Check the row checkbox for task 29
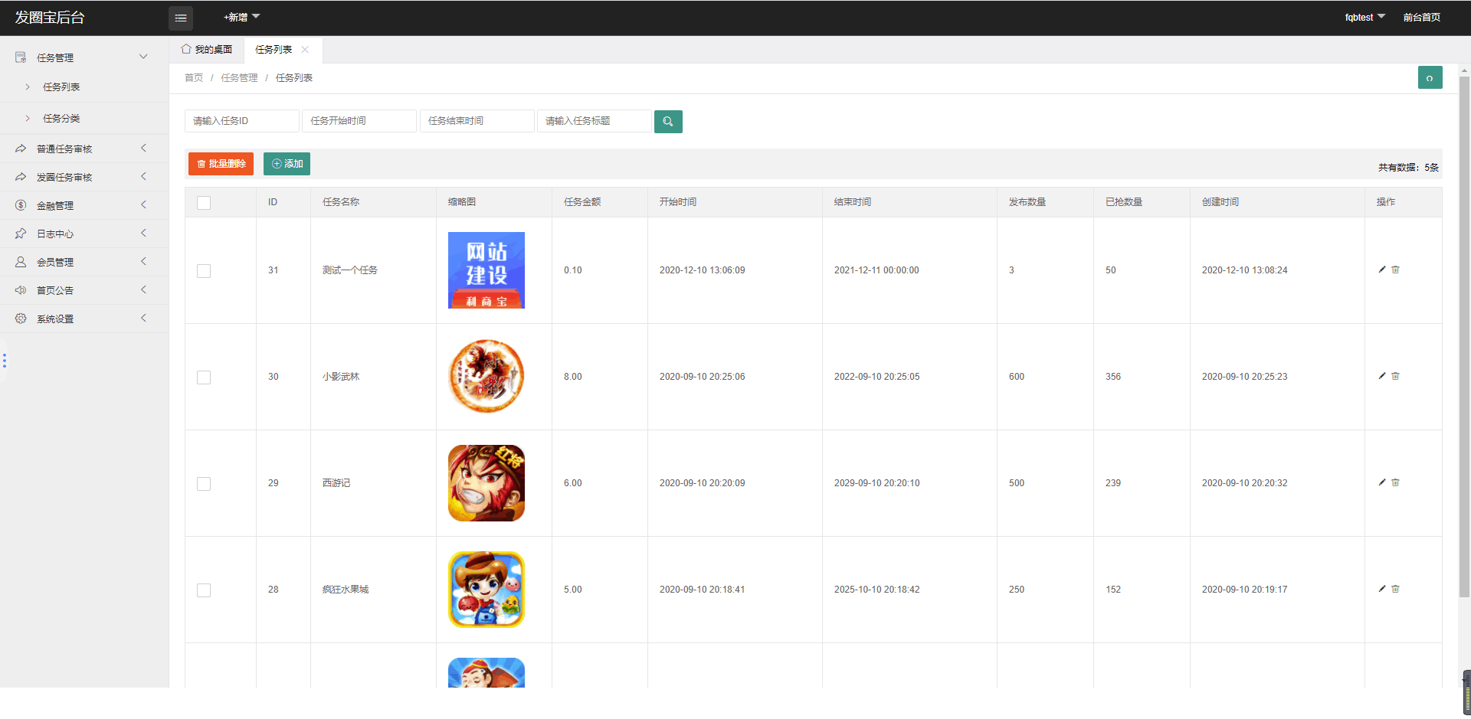The width and height of the screenshot is (1471, 719). click(204, 484)
